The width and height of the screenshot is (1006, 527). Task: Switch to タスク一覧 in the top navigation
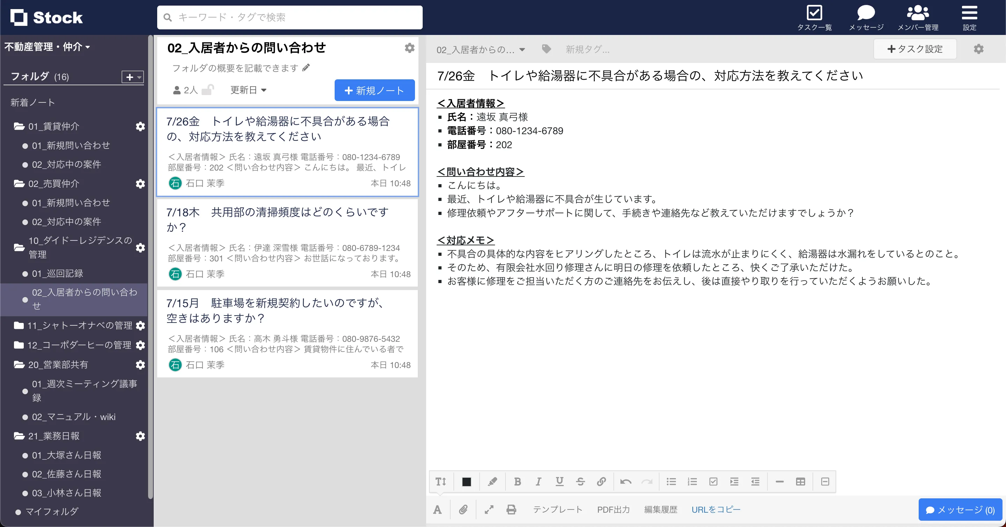coord(815,17)
